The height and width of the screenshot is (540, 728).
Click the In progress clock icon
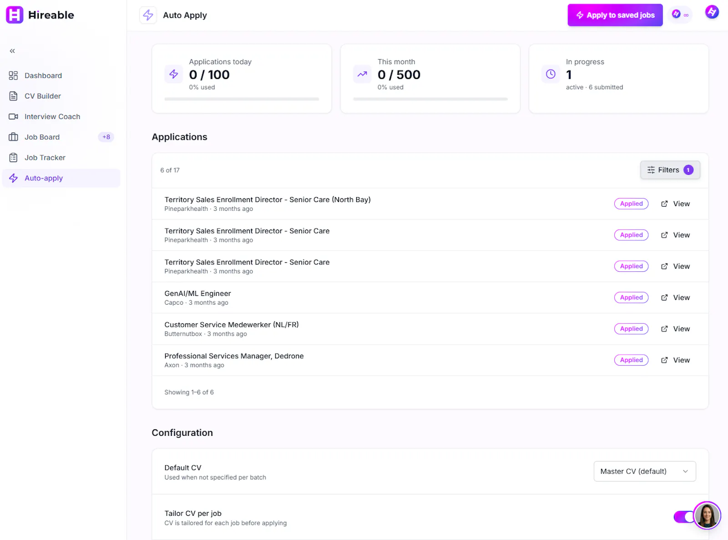click(551, 74)
